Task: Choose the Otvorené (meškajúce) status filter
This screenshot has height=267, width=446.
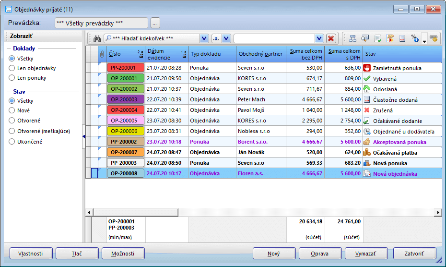Action: point(12,131)
